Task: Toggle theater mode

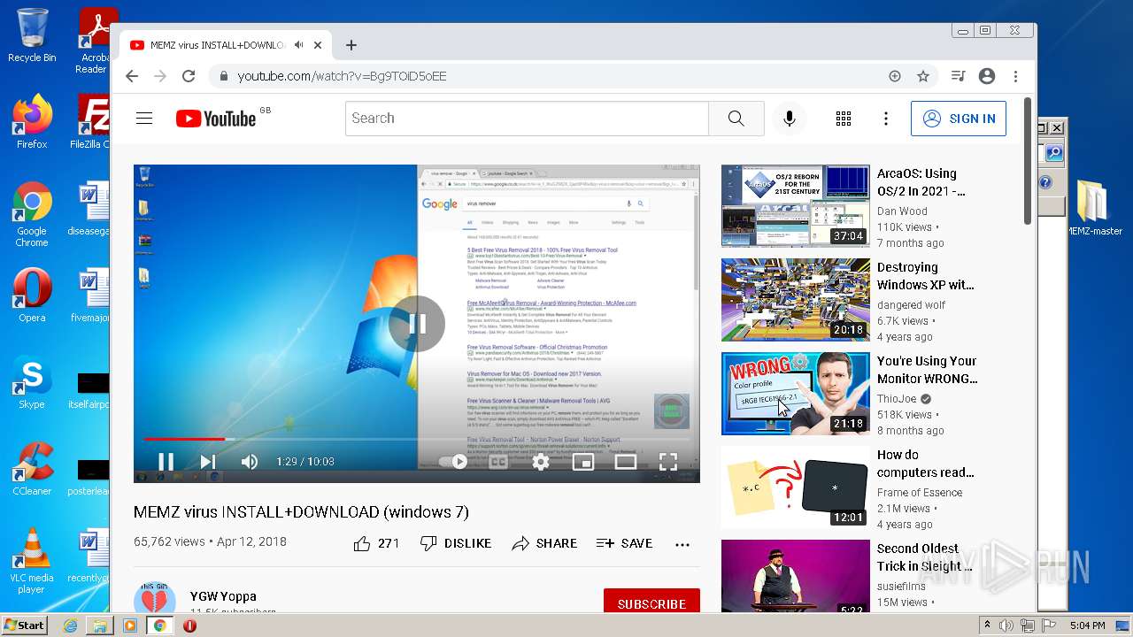Action: click(x=626, y=461)
